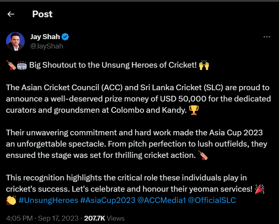
Task: Click the trophy emoji after Kandy
Action: [193, 110]
